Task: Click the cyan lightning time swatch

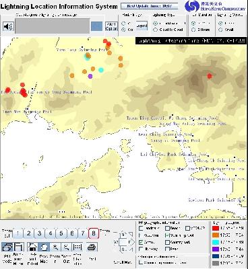Action: pyautogui.click(x=216, y=242)
